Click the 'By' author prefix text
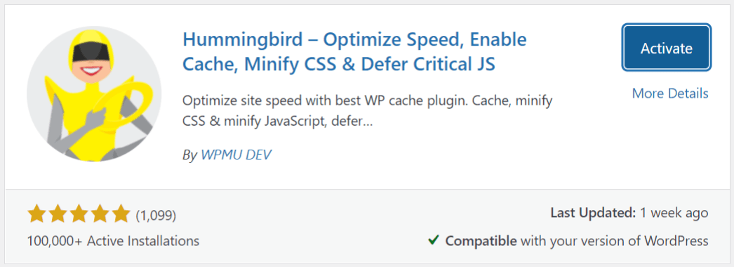Image resolution: width=734 pixels, height=267 pixels. [189, 155]
